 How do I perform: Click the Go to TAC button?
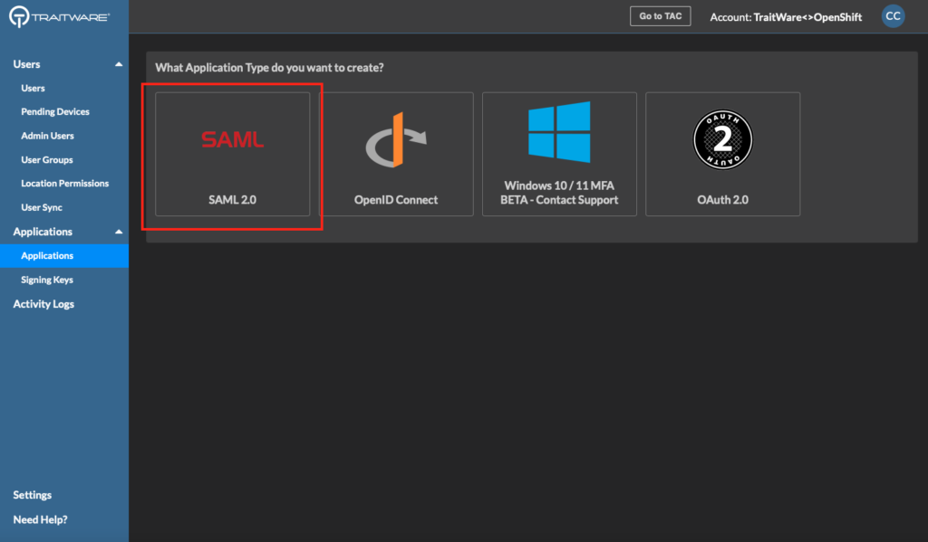661,16
